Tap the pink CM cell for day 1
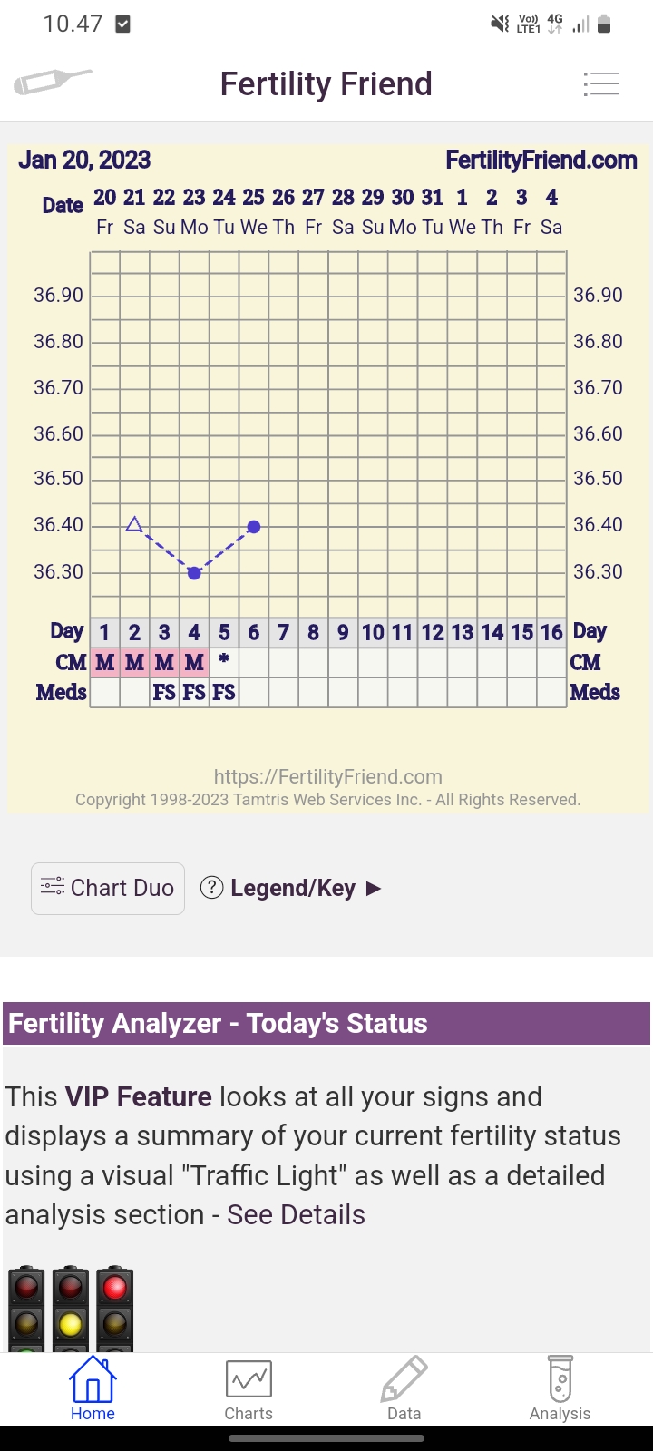Image resolution: width=653 pixels, height=1451 pixels. point(104,663)
